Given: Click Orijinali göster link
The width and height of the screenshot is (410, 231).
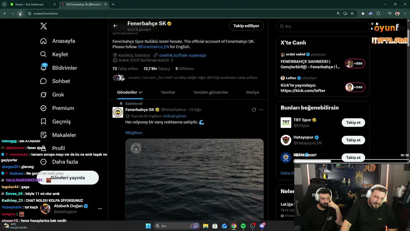Looking at the screenshot, I should pyautogui.click(x=175, y=116).
